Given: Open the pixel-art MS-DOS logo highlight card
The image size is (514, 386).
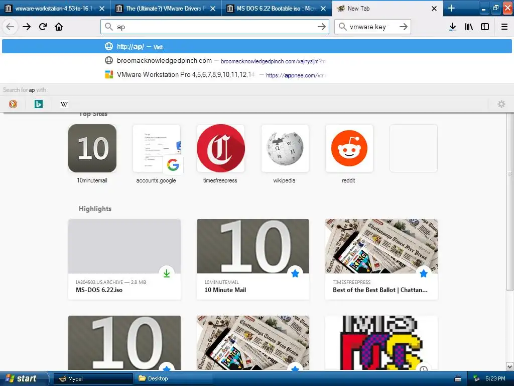Looking at the screenshot, I should coord(381,343).
